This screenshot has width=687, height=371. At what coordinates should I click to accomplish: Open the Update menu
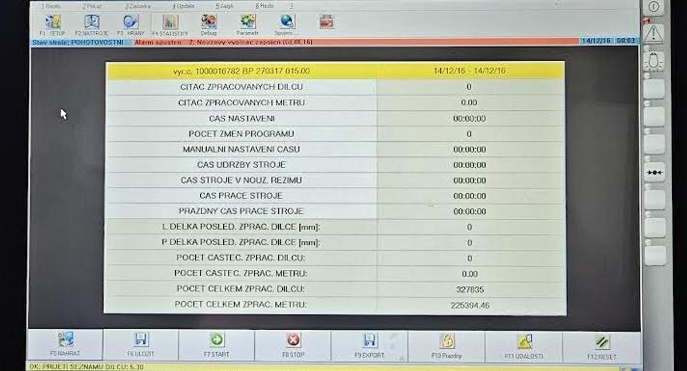[183, 5]
